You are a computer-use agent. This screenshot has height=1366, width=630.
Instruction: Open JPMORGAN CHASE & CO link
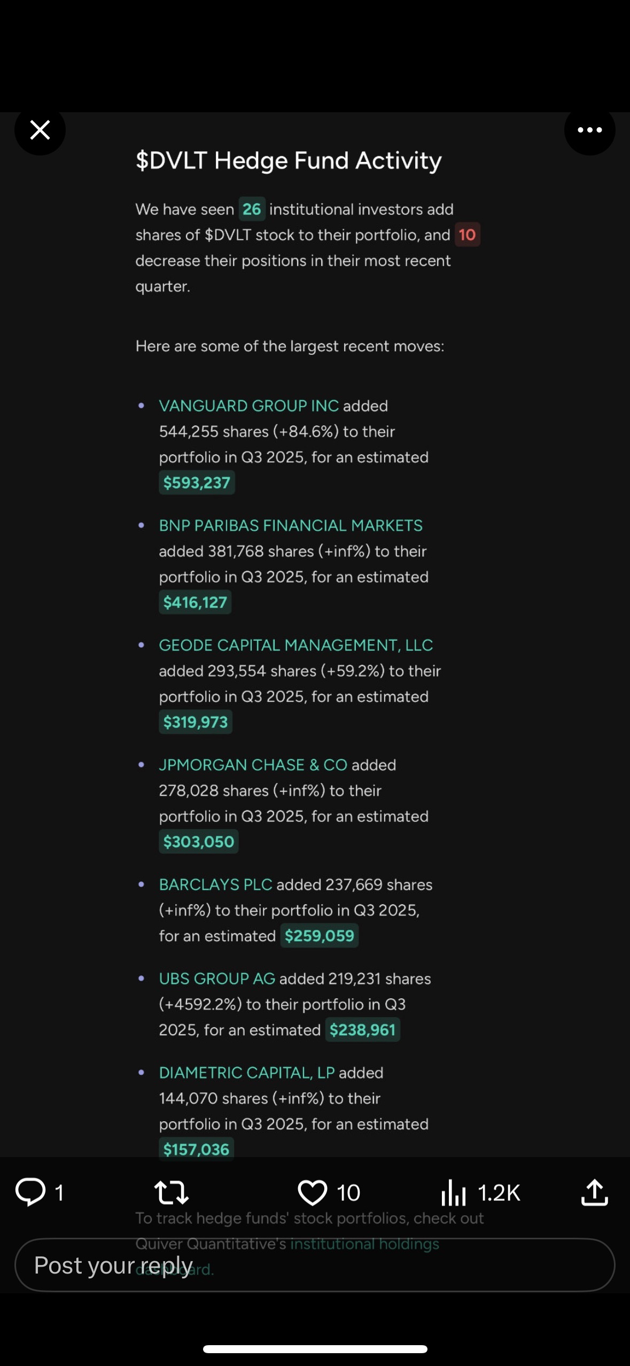pos(253,765)
